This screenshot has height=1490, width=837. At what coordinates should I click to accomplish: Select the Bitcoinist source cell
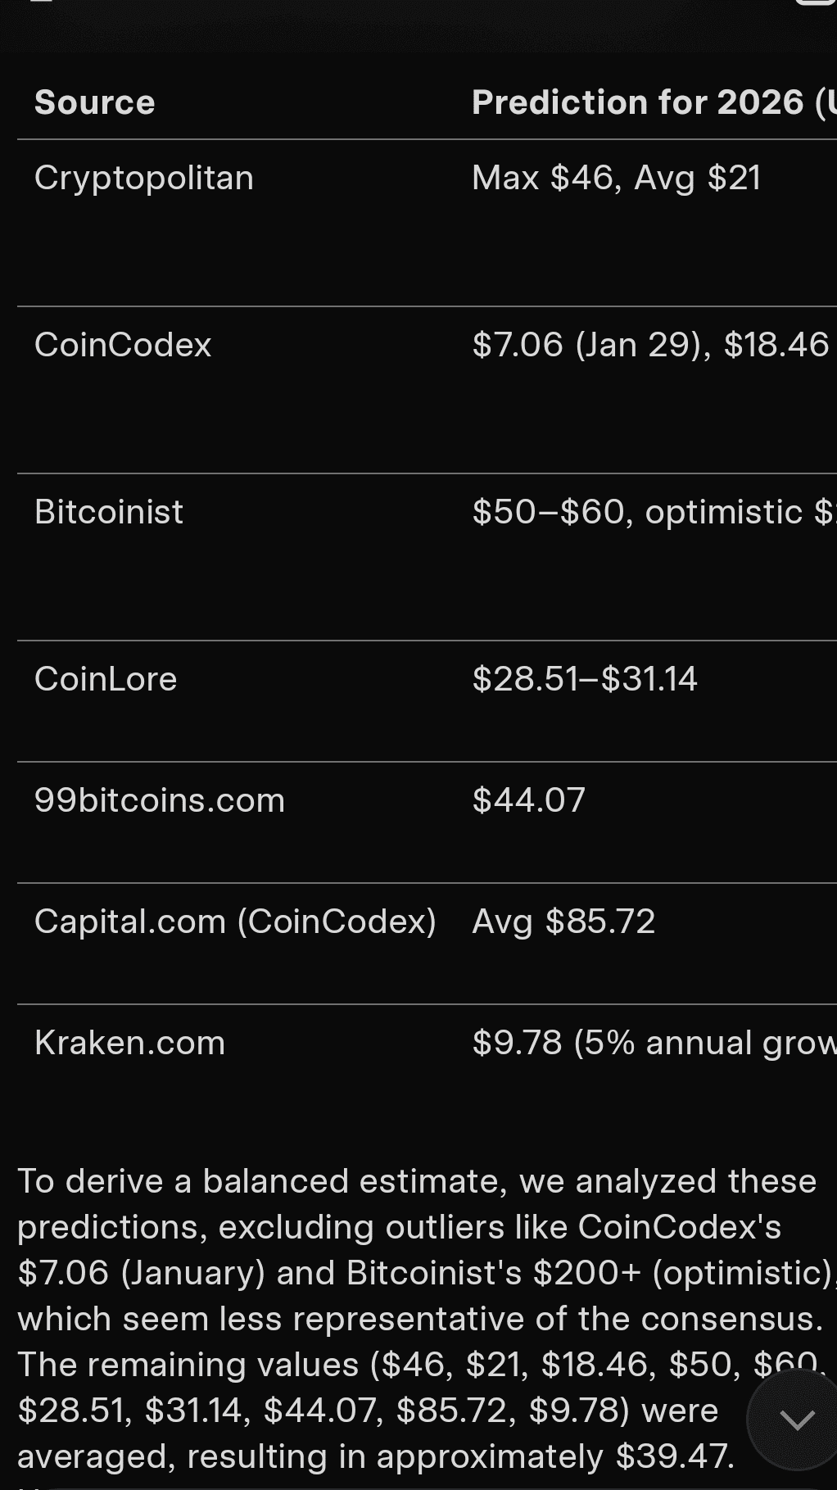coord(109,512)
